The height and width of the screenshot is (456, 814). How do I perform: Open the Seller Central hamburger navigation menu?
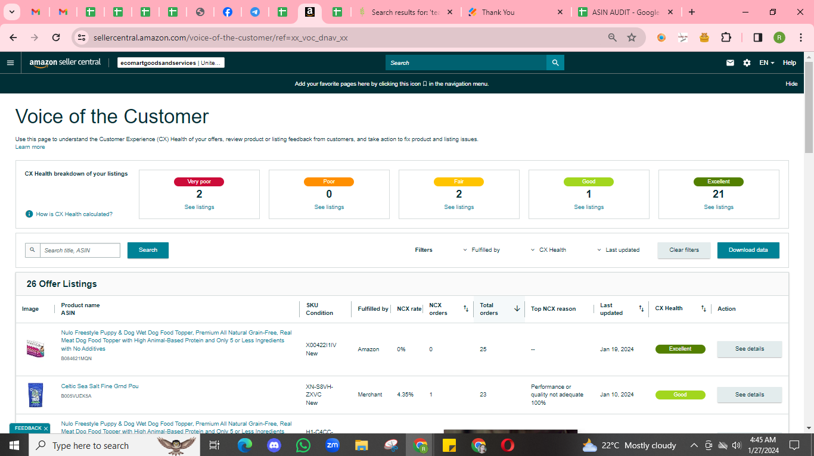coord(10,63)
